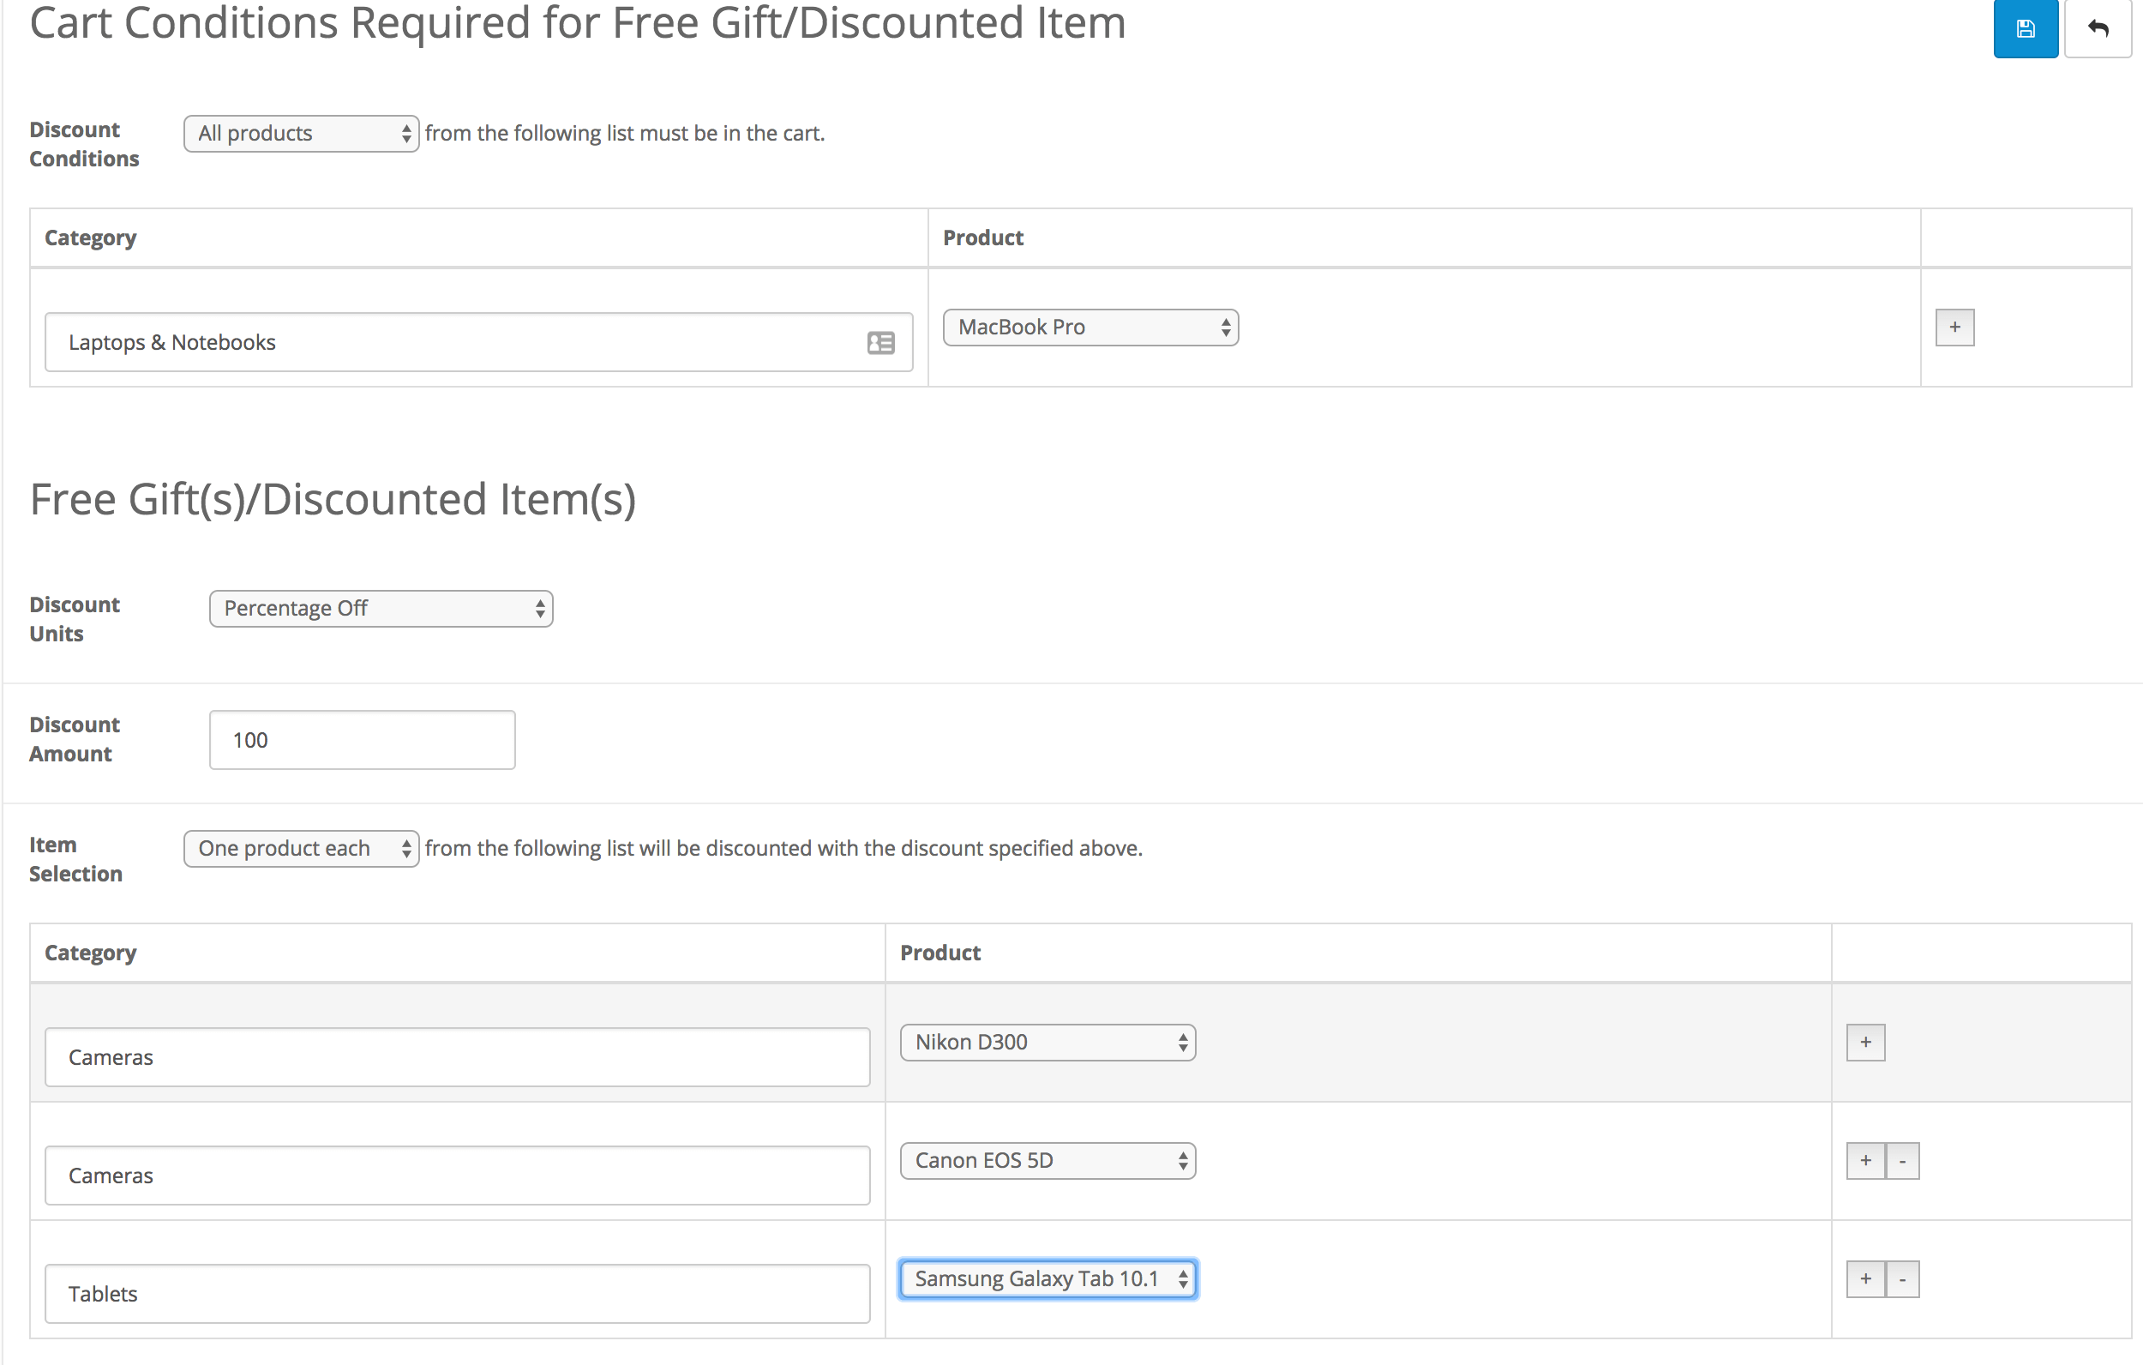The width and height of the screenshot is (2143, 1365).
Task: Add a row after MacBook Pro condition
Action: [x=1954, y=327]
